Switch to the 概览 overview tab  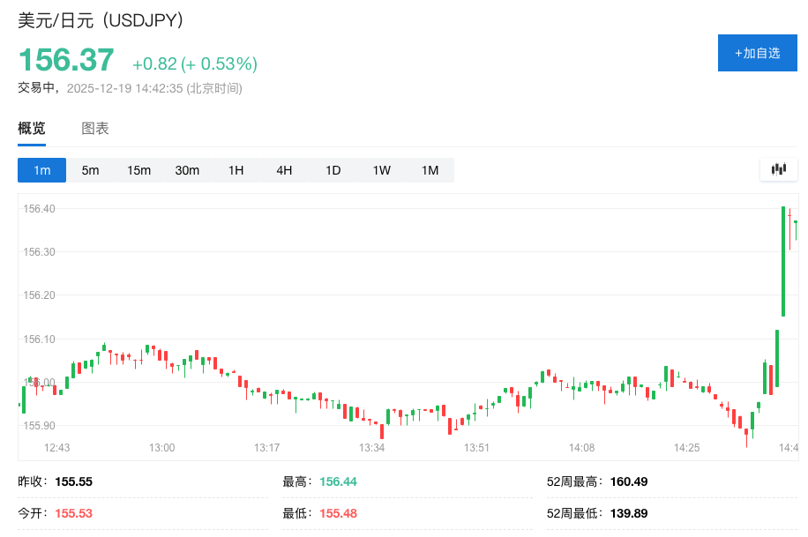[x=32, y=129]
